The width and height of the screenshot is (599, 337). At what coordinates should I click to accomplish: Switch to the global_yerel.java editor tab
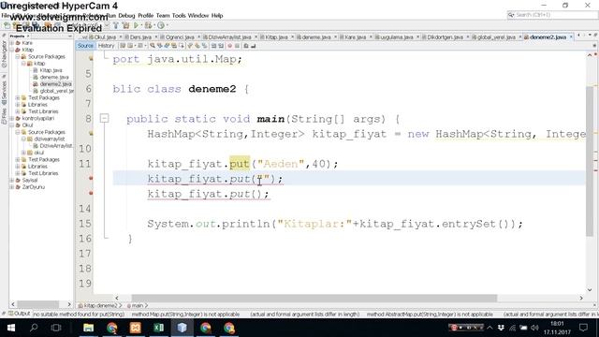point(496,37)
